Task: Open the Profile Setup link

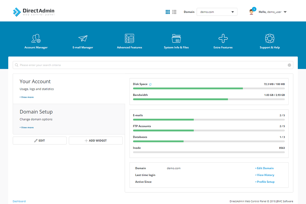Action: tap(265, 182)
